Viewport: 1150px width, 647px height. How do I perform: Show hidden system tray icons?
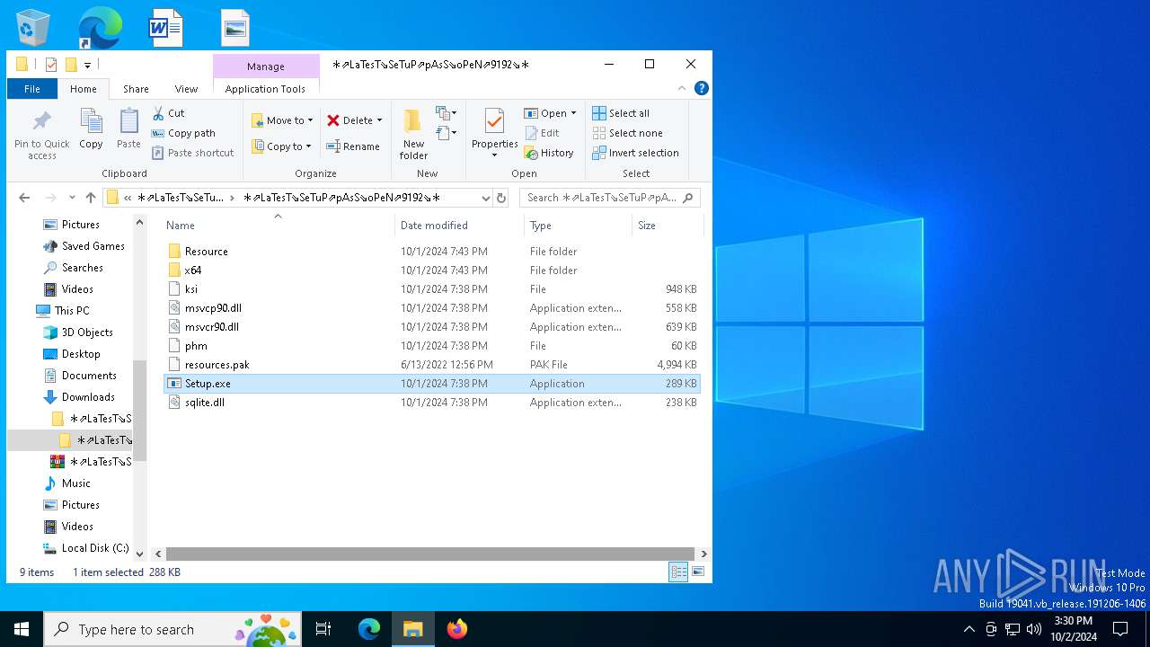(x=969, y=629)
